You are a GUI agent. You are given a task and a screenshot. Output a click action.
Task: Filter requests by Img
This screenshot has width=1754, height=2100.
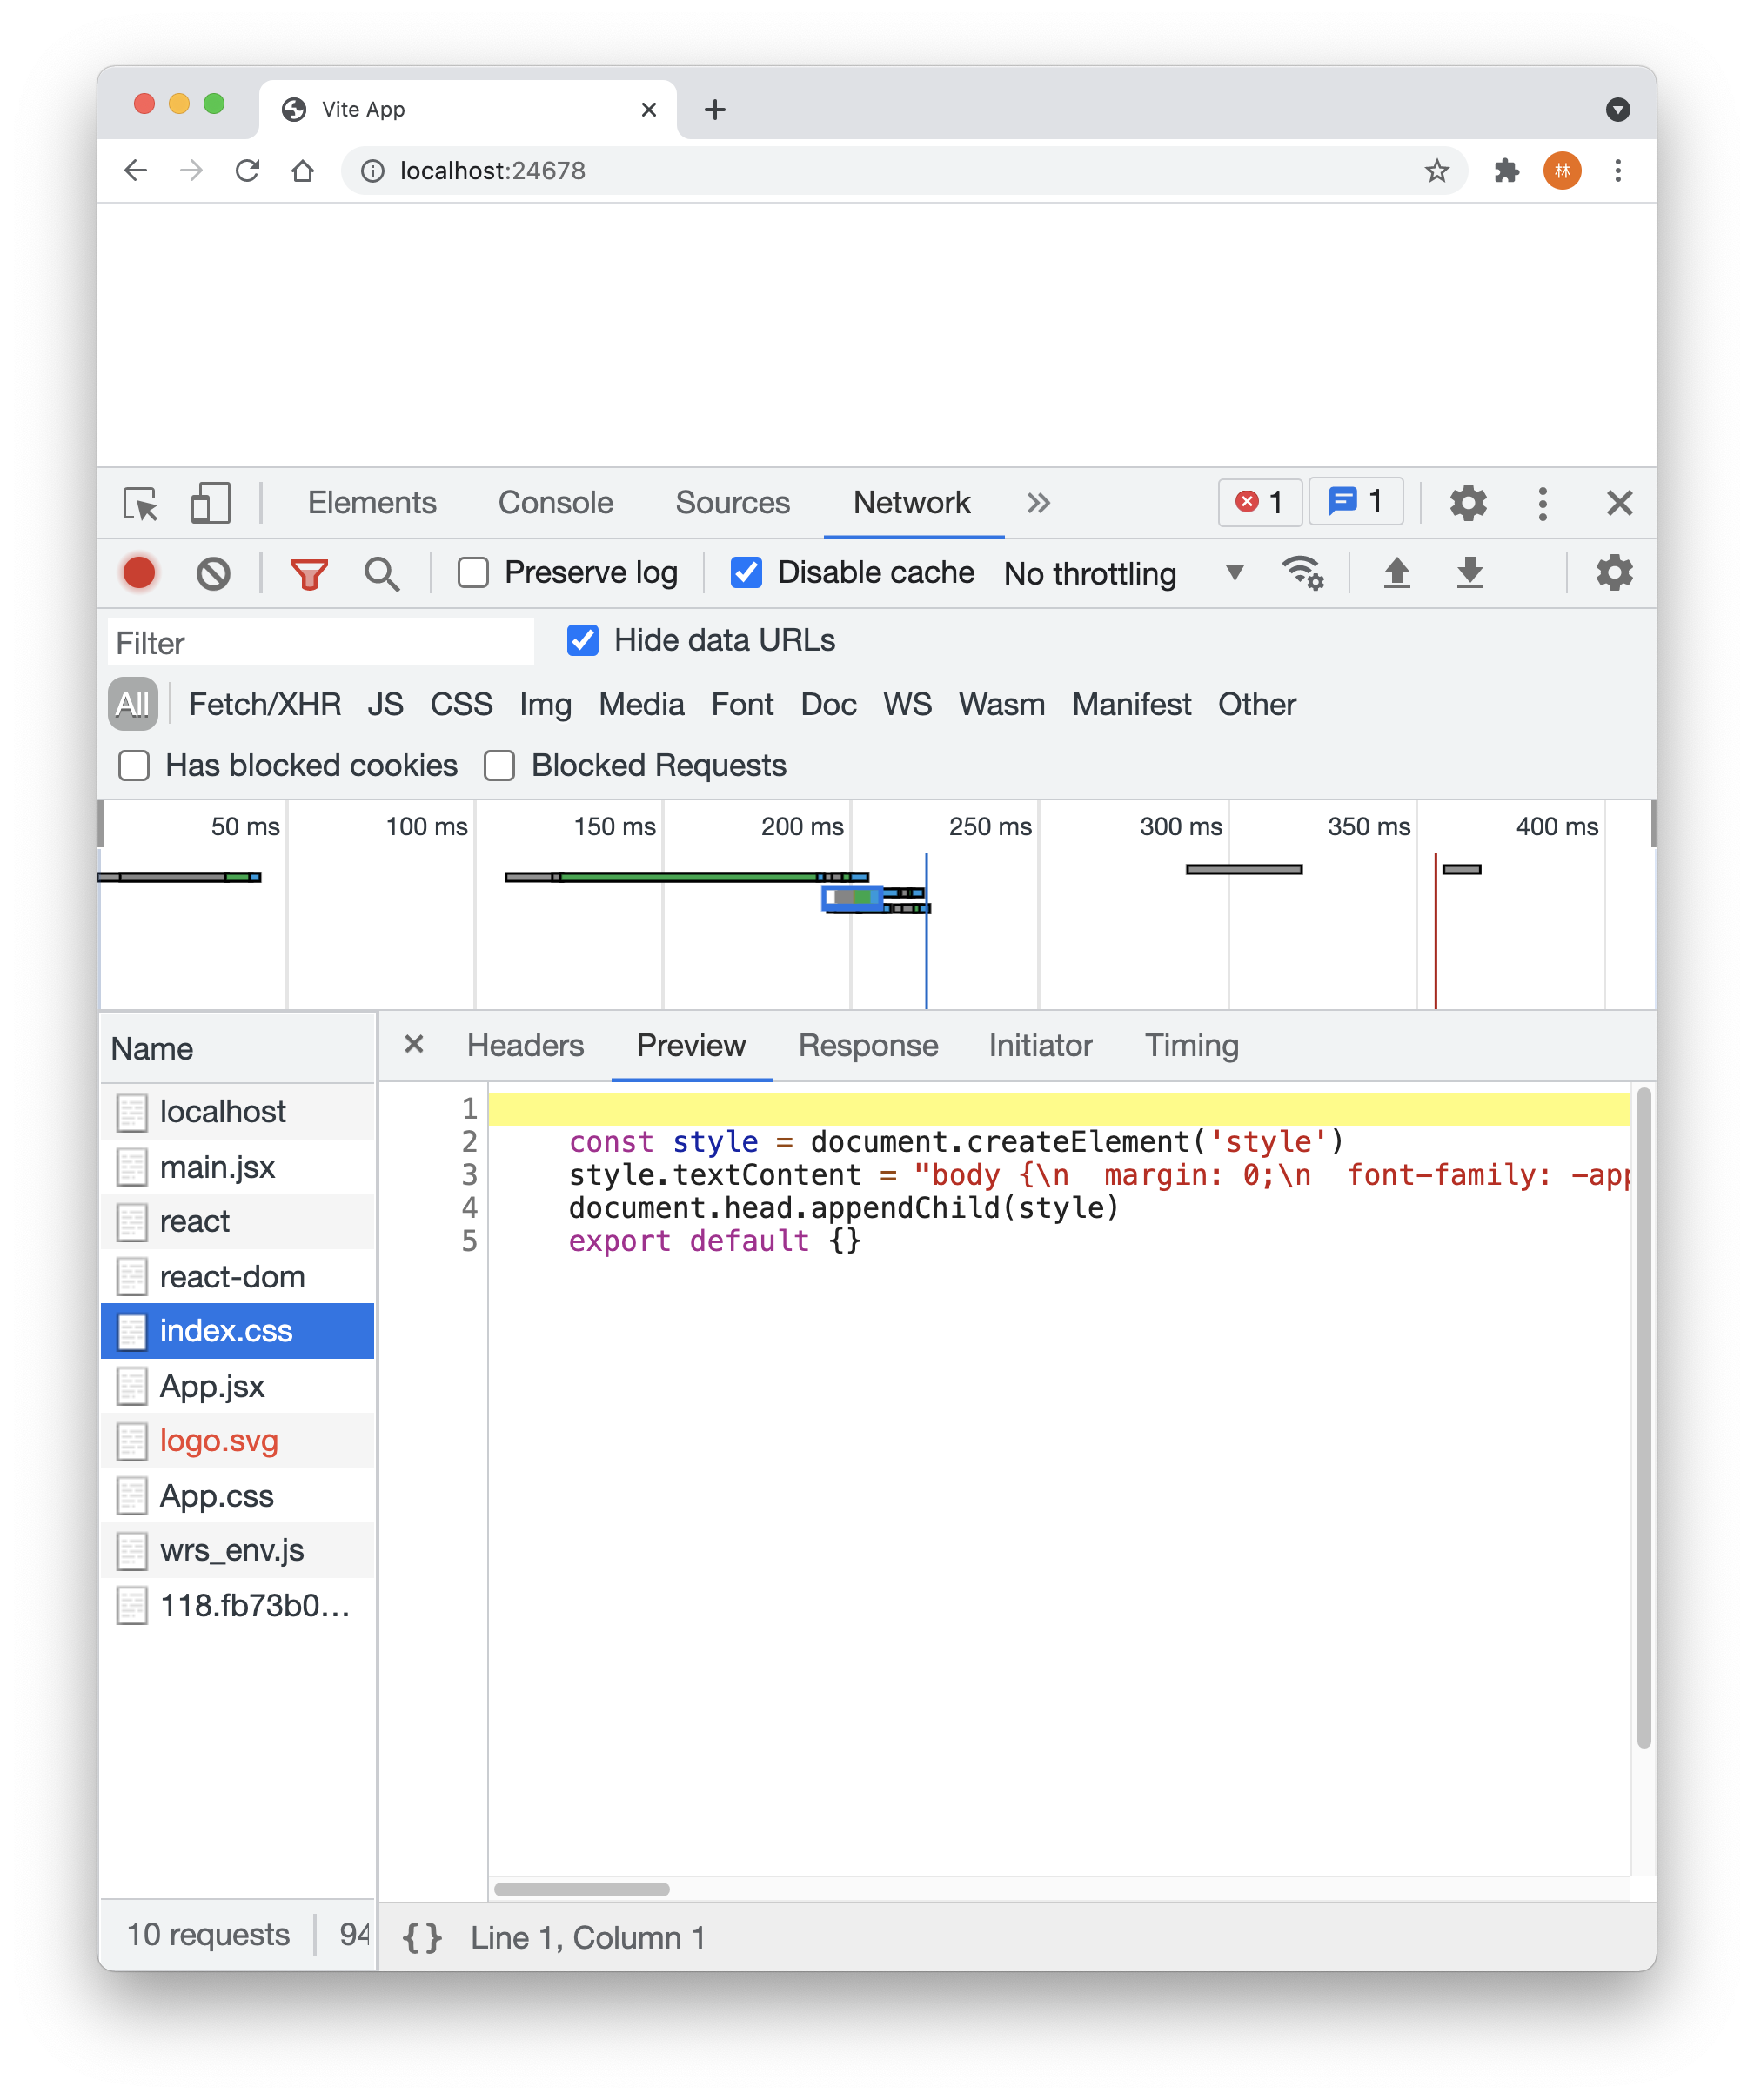point(546,705)
